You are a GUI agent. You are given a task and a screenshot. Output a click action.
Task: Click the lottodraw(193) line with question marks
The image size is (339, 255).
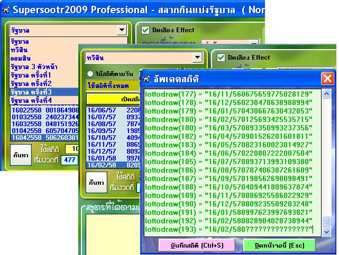pos(228,229)
